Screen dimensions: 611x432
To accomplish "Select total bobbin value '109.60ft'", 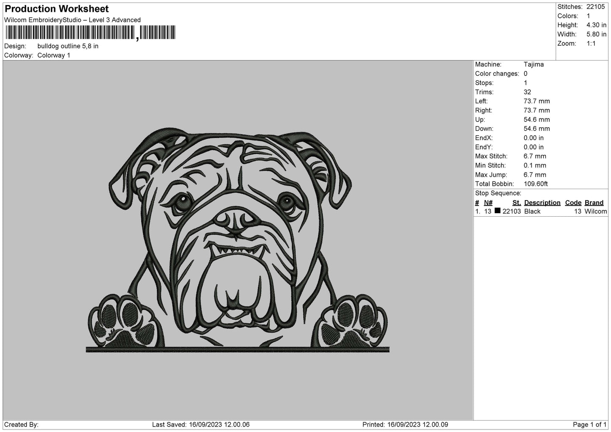I will coord(536,184).
